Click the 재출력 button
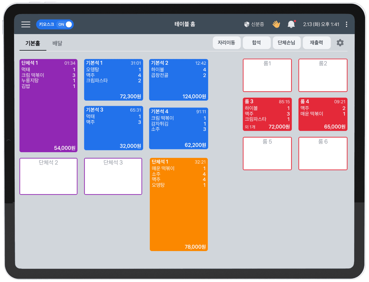The image size is (369, 282). point(316,43)
